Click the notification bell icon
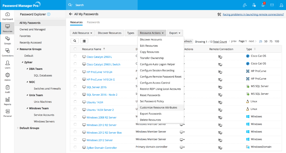 click(263, 5)
